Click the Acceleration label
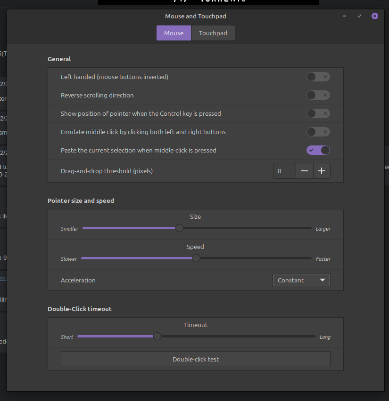The width and height of the screenshot is (389, 401). 78,281
